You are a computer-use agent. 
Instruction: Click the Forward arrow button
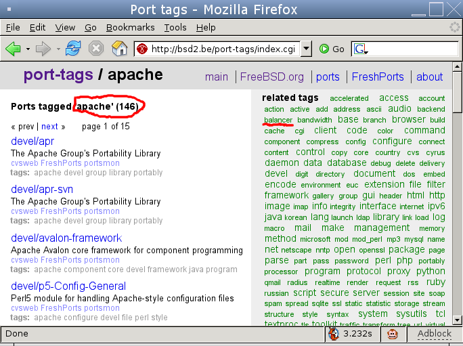click(43, 49)
